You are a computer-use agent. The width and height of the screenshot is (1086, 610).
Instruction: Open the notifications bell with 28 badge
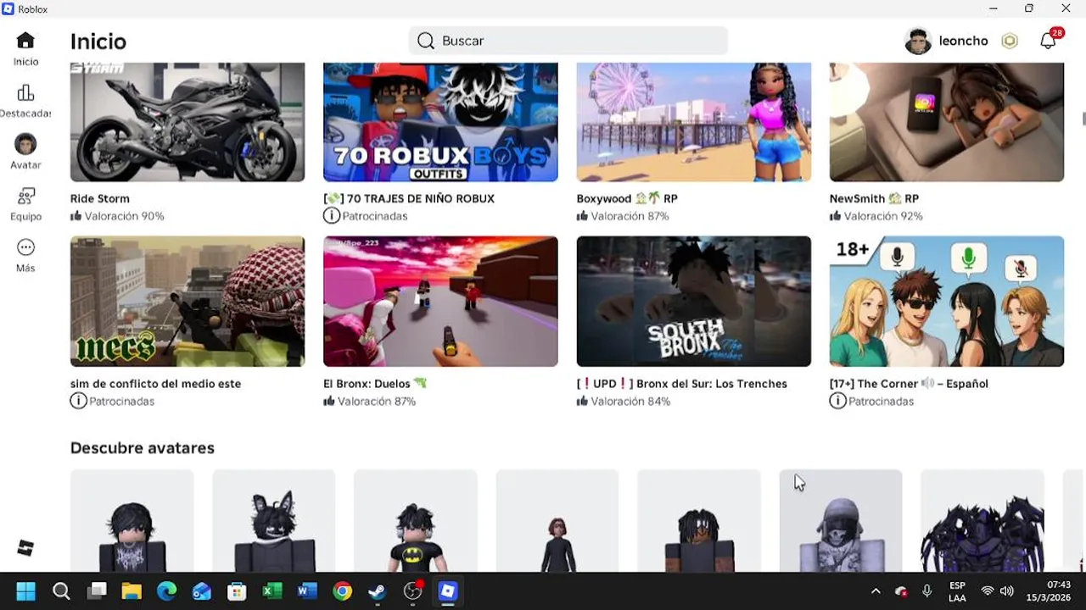pyautogui.click(x=1049, y=41)
